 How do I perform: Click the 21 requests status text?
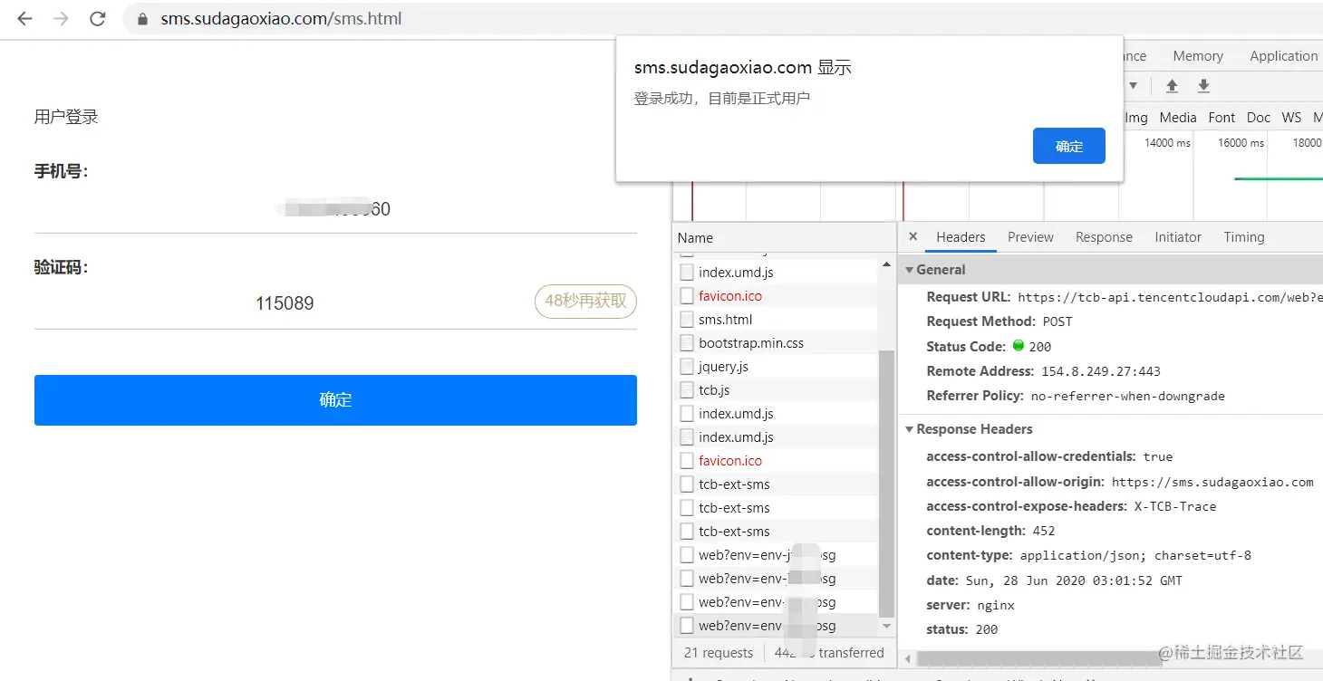(x=719, y=653)
